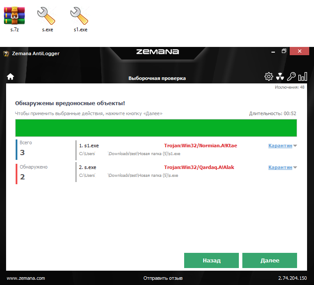314x285 pixels.
Task: Click Отправить отзыв link
Action: click(x=163, y=278)
